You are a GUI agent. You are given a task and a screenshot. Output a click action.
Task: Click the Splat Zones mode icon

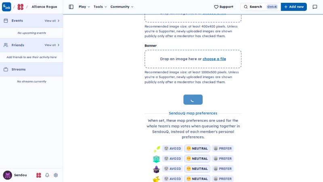pyautogui.click(x=157, y=159)
